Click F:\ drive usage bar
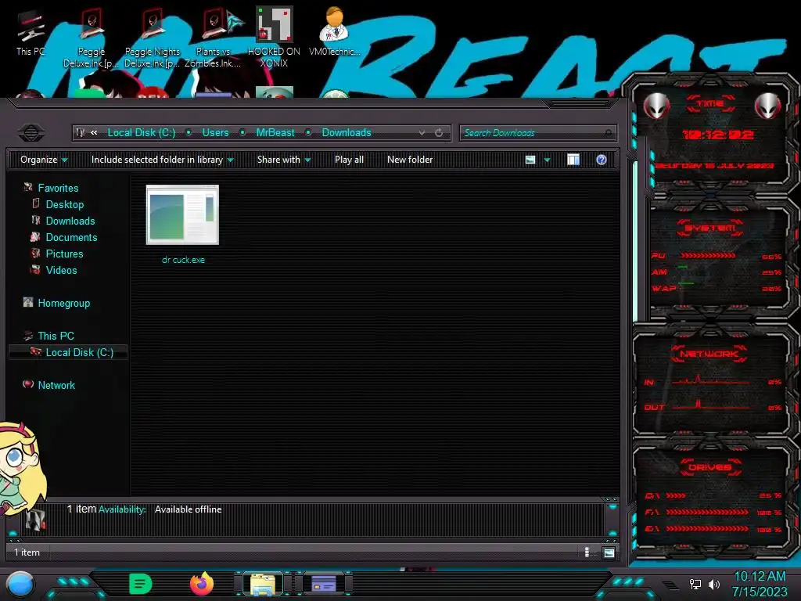The image size is (801, 601). (707, 512)
